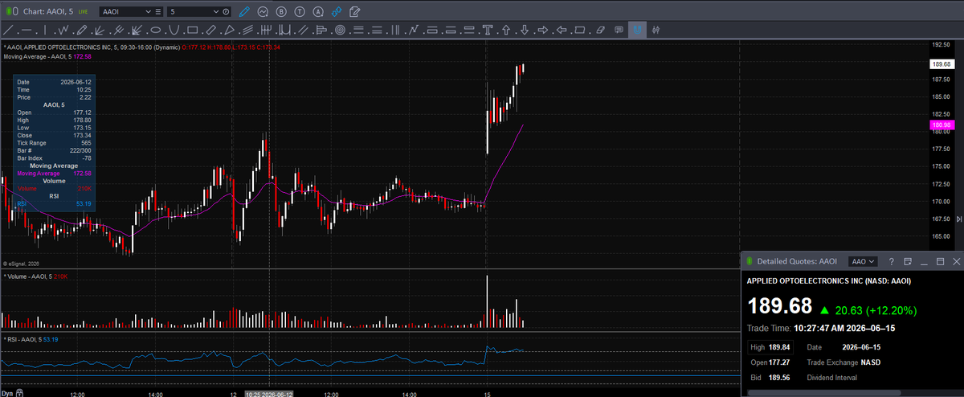The height and width of the screenshot is (397, 964).
Task: Select the horizontal line drawing tool
Action: coord(27,31)
